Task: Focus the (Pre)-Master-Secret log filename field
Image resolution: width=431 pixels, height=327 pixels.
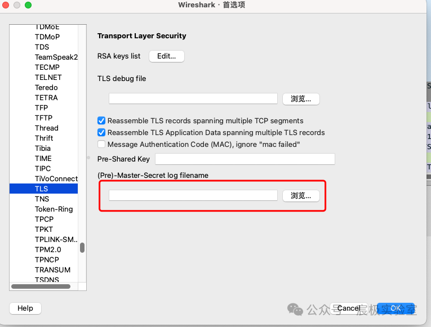Action: 193,195
